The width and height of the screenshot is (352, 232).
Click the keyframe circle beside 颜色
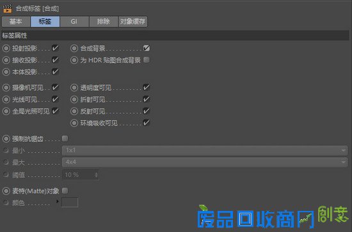tap(6, 203)
